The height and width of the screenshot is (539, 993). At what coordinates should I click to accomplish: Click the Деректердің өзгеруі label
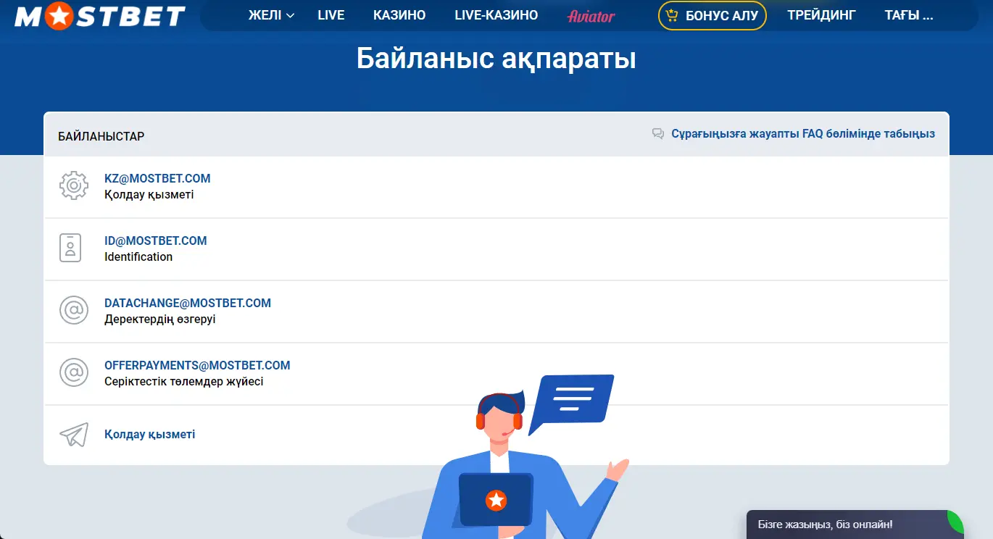(x=160, y=319)
